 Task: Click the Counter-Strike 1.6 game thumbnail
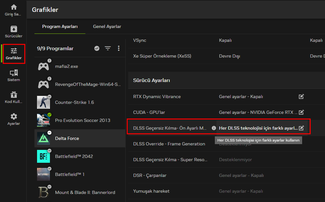pyautogui.click(x=43, y=102)
